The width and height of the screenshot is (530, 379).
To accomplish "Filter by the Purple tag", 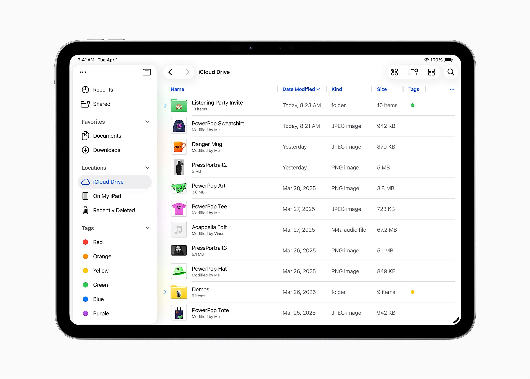I will point(115,313).
